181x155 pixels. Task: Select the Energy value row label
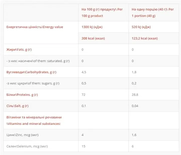pos(35,27)
